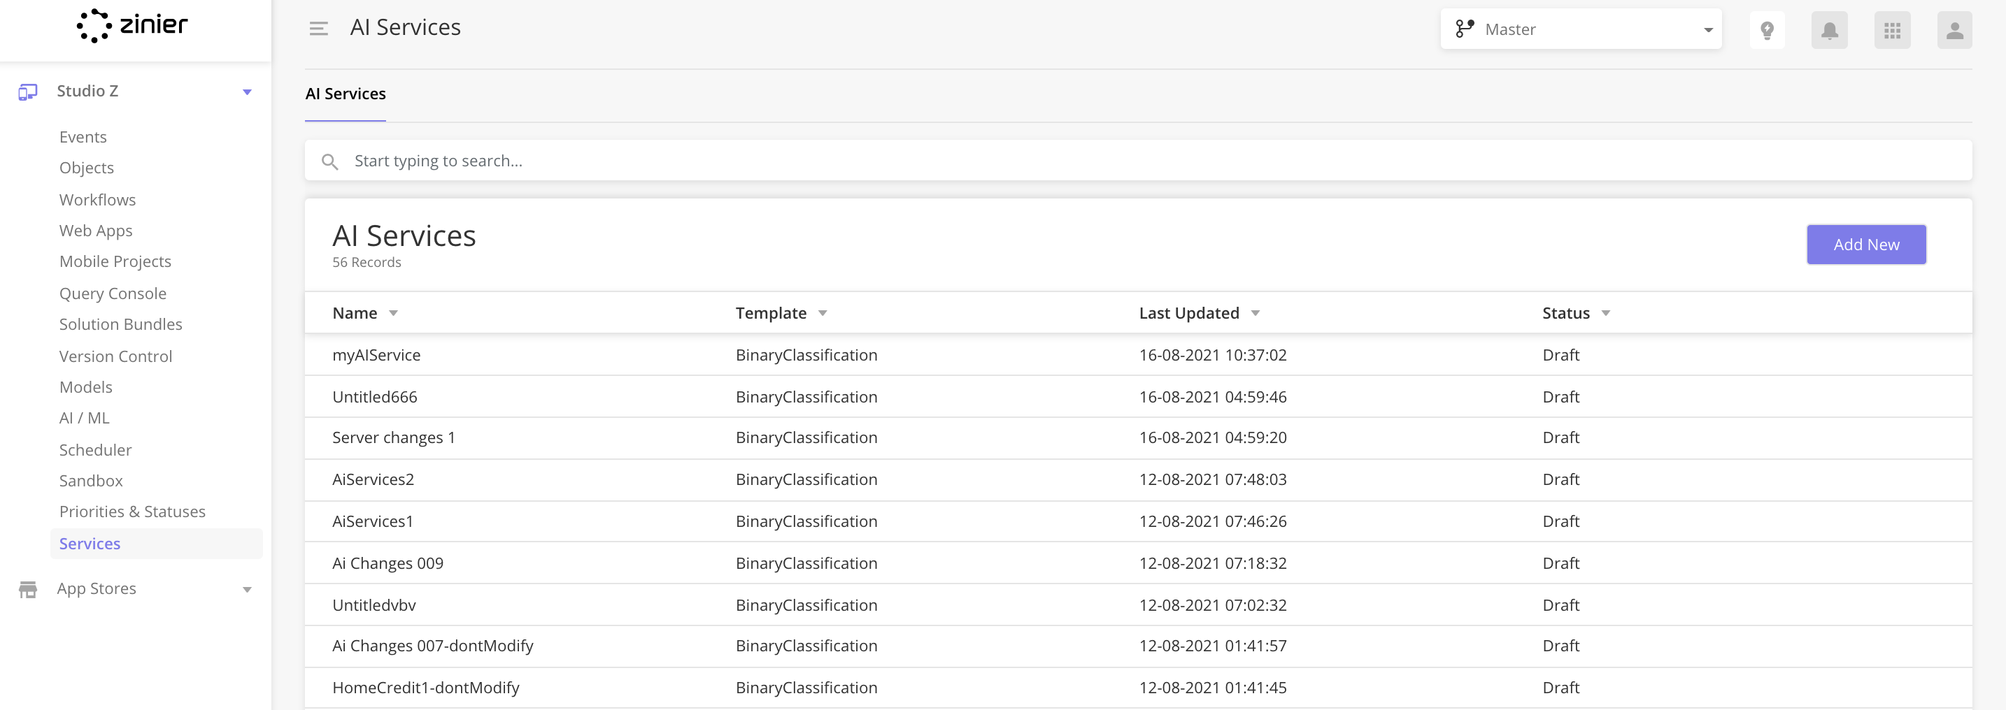Open the apps grid launcher
This screenshot has width=2006, height=710.
[1892, 29]
